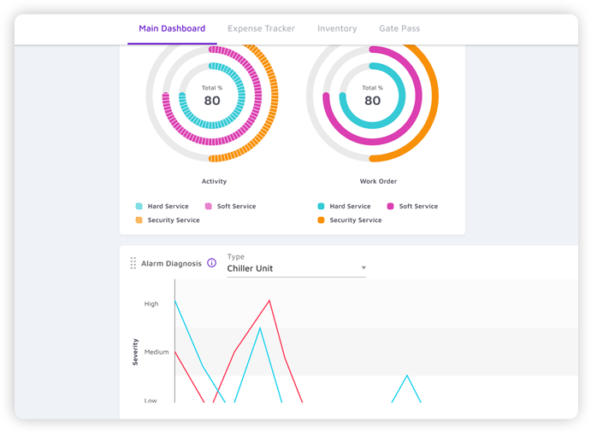
Task: Grab the Alarm Diagnosis drag handle icon
Action: [133, 263]
